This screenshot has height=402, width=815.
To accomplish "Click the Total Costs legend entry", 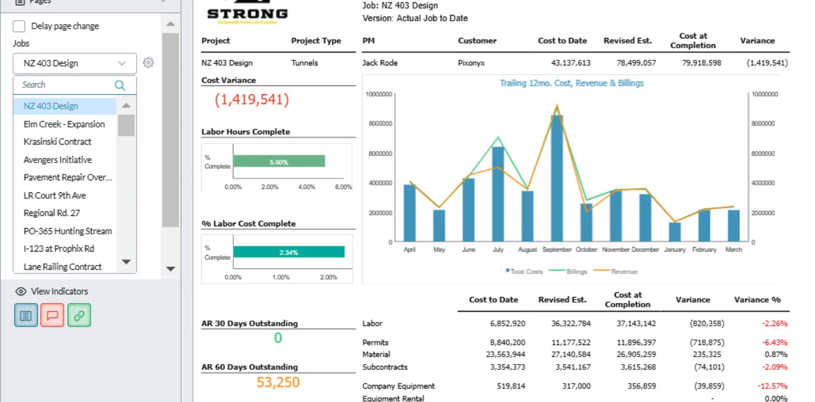I will click(x=523, y=272).
